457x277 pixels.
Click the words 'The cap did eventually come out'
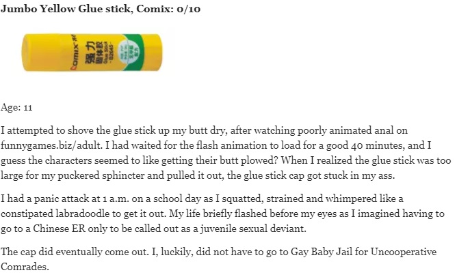75,252
